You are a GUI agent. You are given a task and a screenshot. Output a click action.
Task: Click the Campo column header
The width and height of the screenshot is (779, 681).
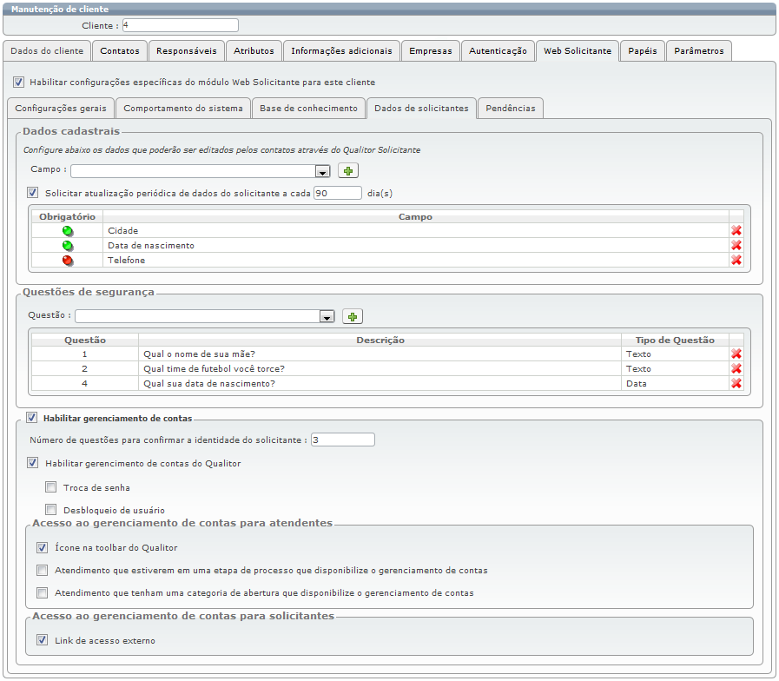[415, 217]
